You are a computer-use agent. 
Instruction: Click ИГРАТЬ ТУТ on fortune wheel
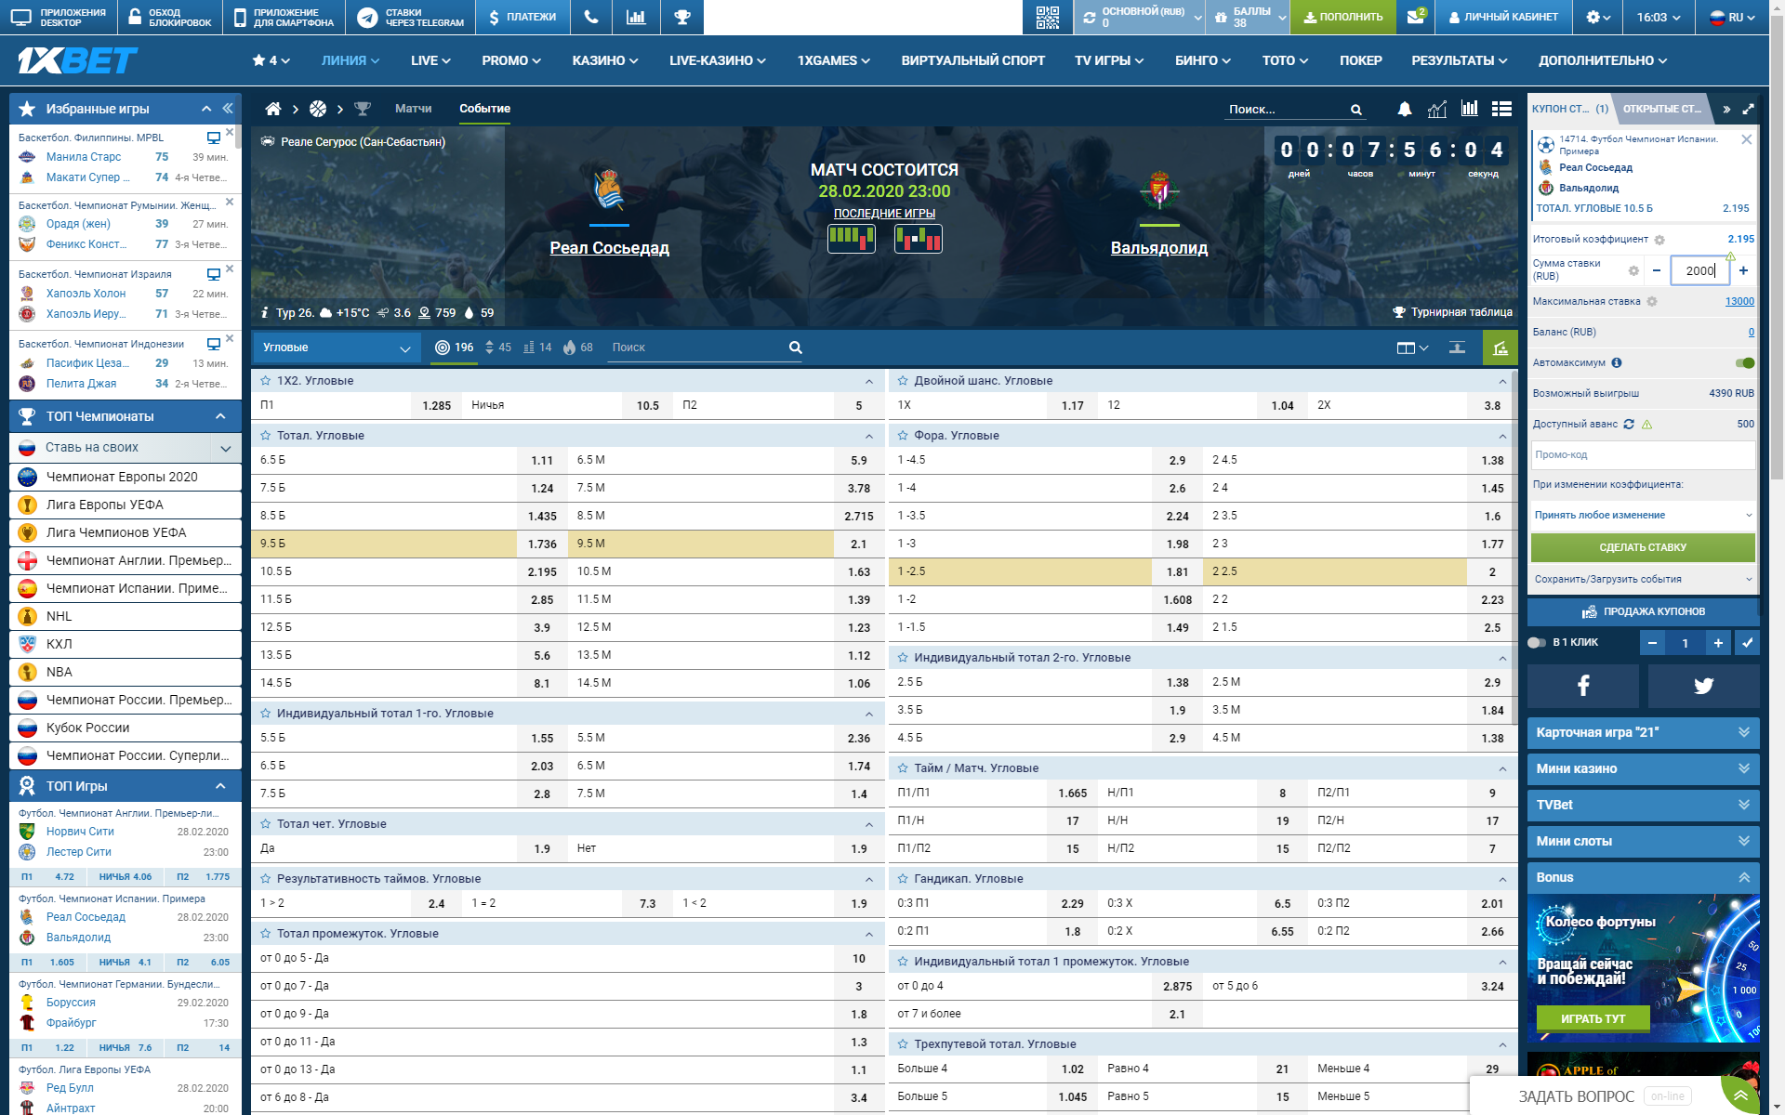pos(1593,1018)
